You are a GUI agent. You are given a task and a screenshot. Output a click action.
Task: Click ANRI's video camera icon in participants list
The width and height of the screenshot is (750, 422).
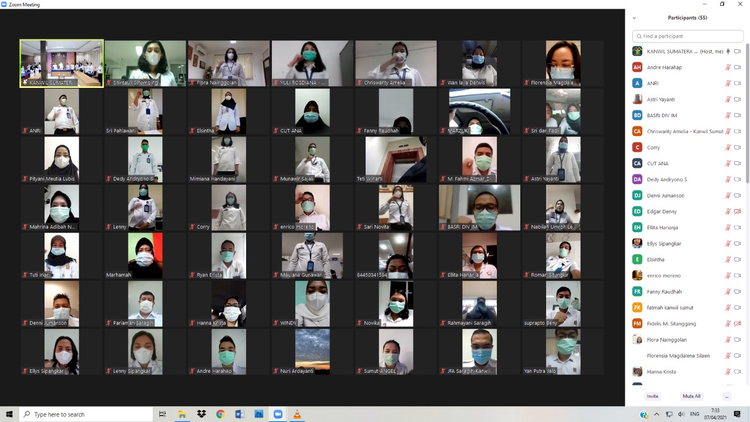[x=738, y=83]
